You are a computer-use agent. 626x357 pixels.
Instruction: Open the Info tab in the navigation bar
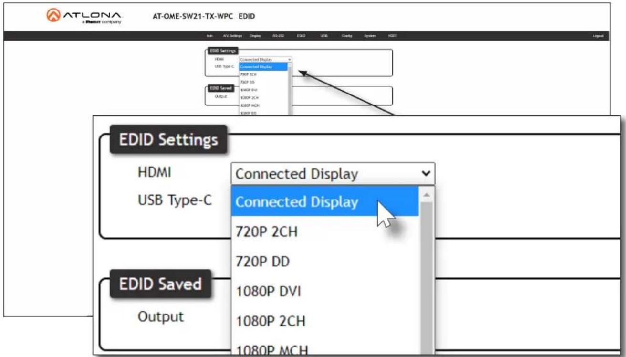point(209,36)
